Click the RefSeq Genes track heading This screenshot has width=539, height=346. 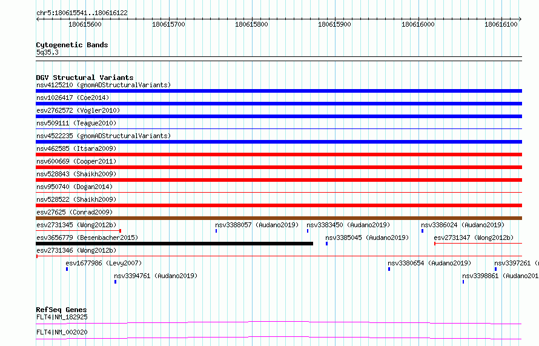(x=61, y=310)
